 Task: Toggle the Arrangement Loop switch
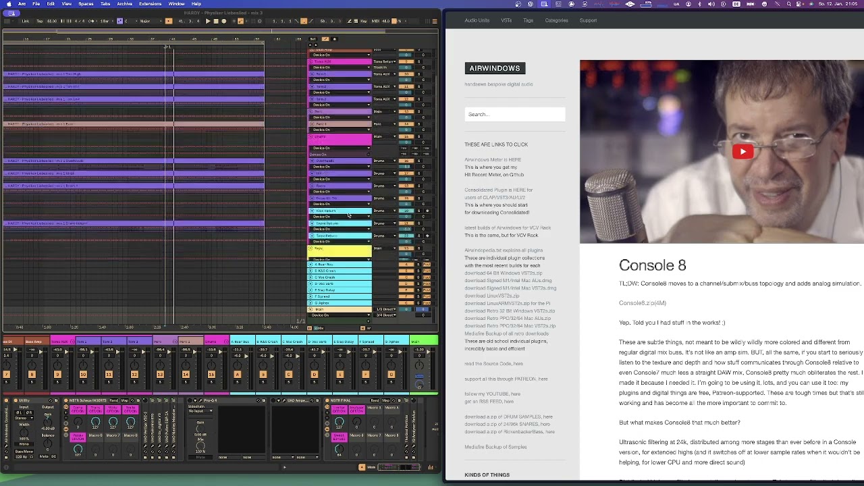click(303, 21)
